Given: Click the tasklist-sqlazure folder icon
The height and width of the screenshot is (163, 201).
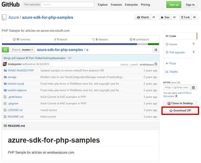Looking at the screenshot, I should pos(5,90).
